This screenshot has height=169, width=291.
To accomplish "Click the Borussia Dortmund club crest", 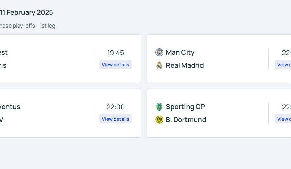I will [x=159, y=120].
